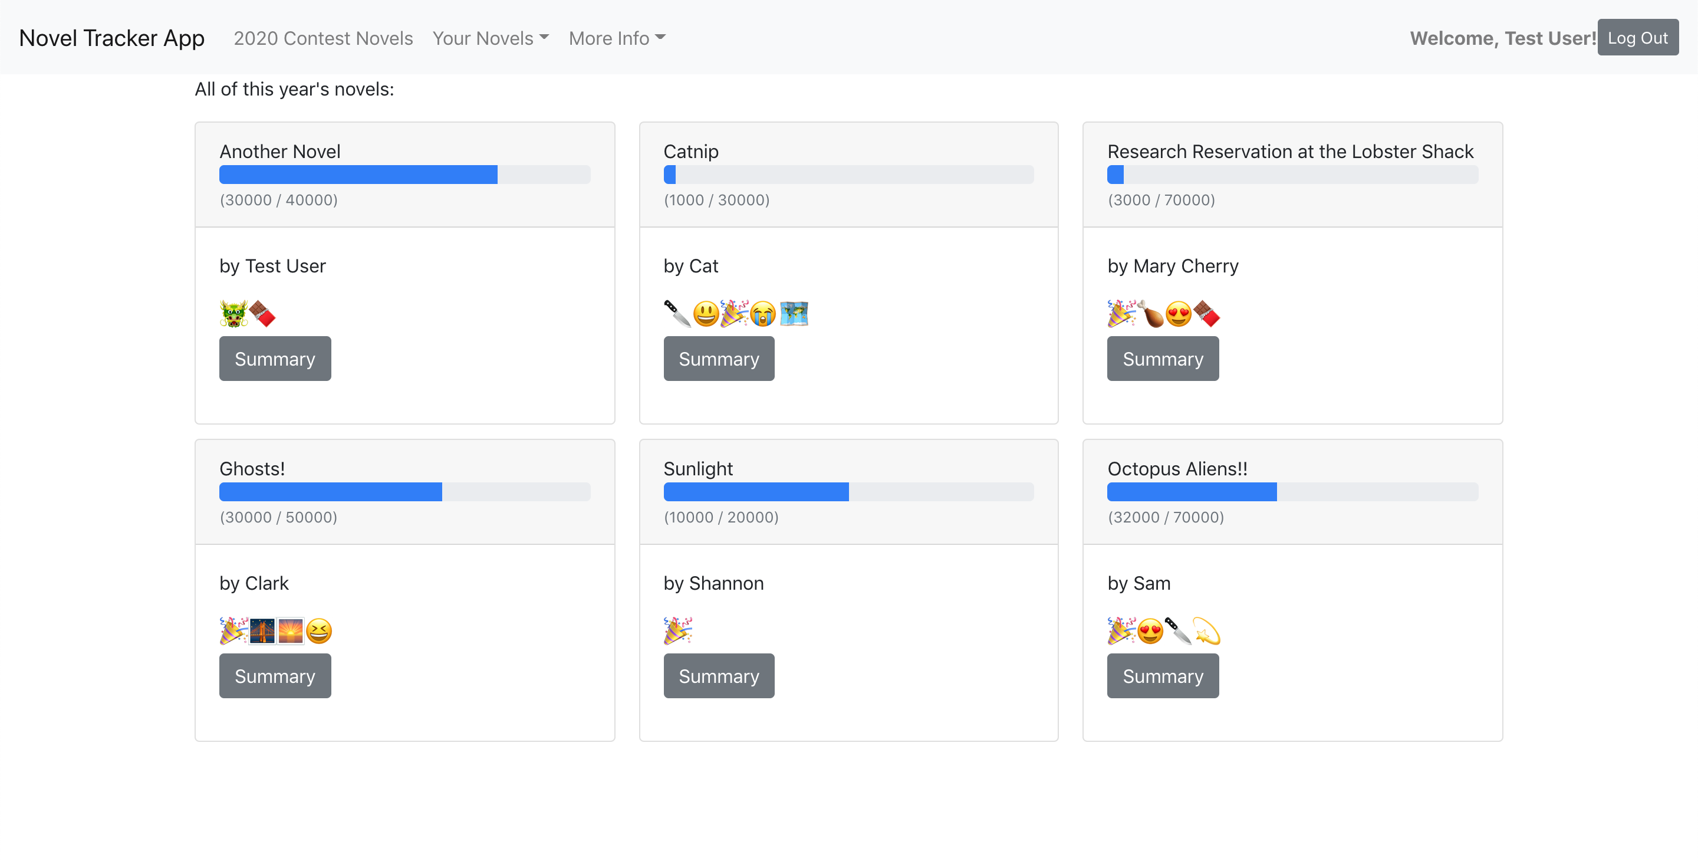
Task: Show Summary for Ghosts! by Clark
Action: pyautogui.click(x=275, y=676)
